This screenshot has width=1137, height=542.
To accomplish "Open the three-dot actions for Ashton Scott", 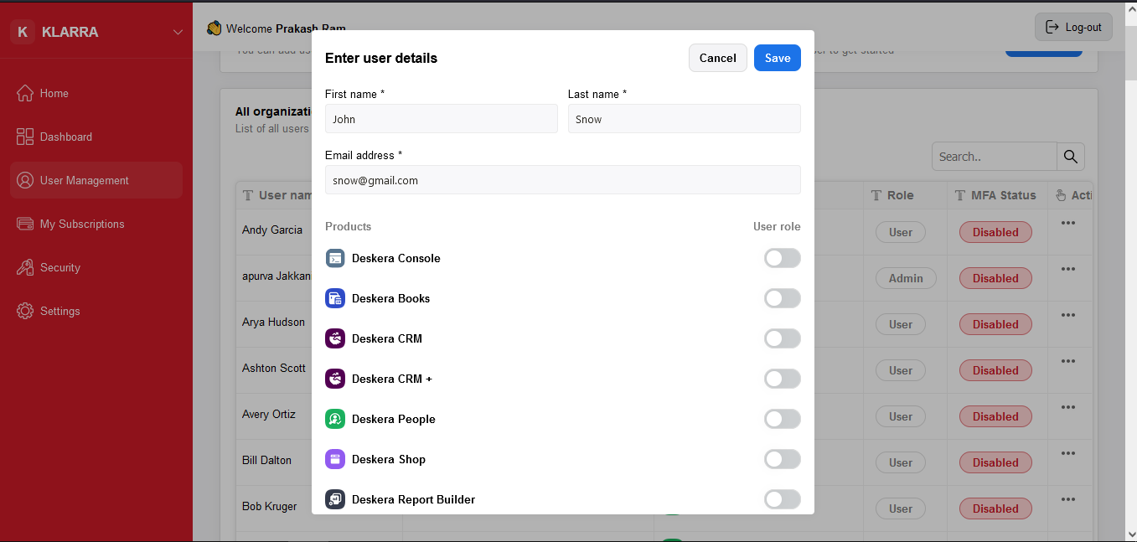I will click(1068, 362).
